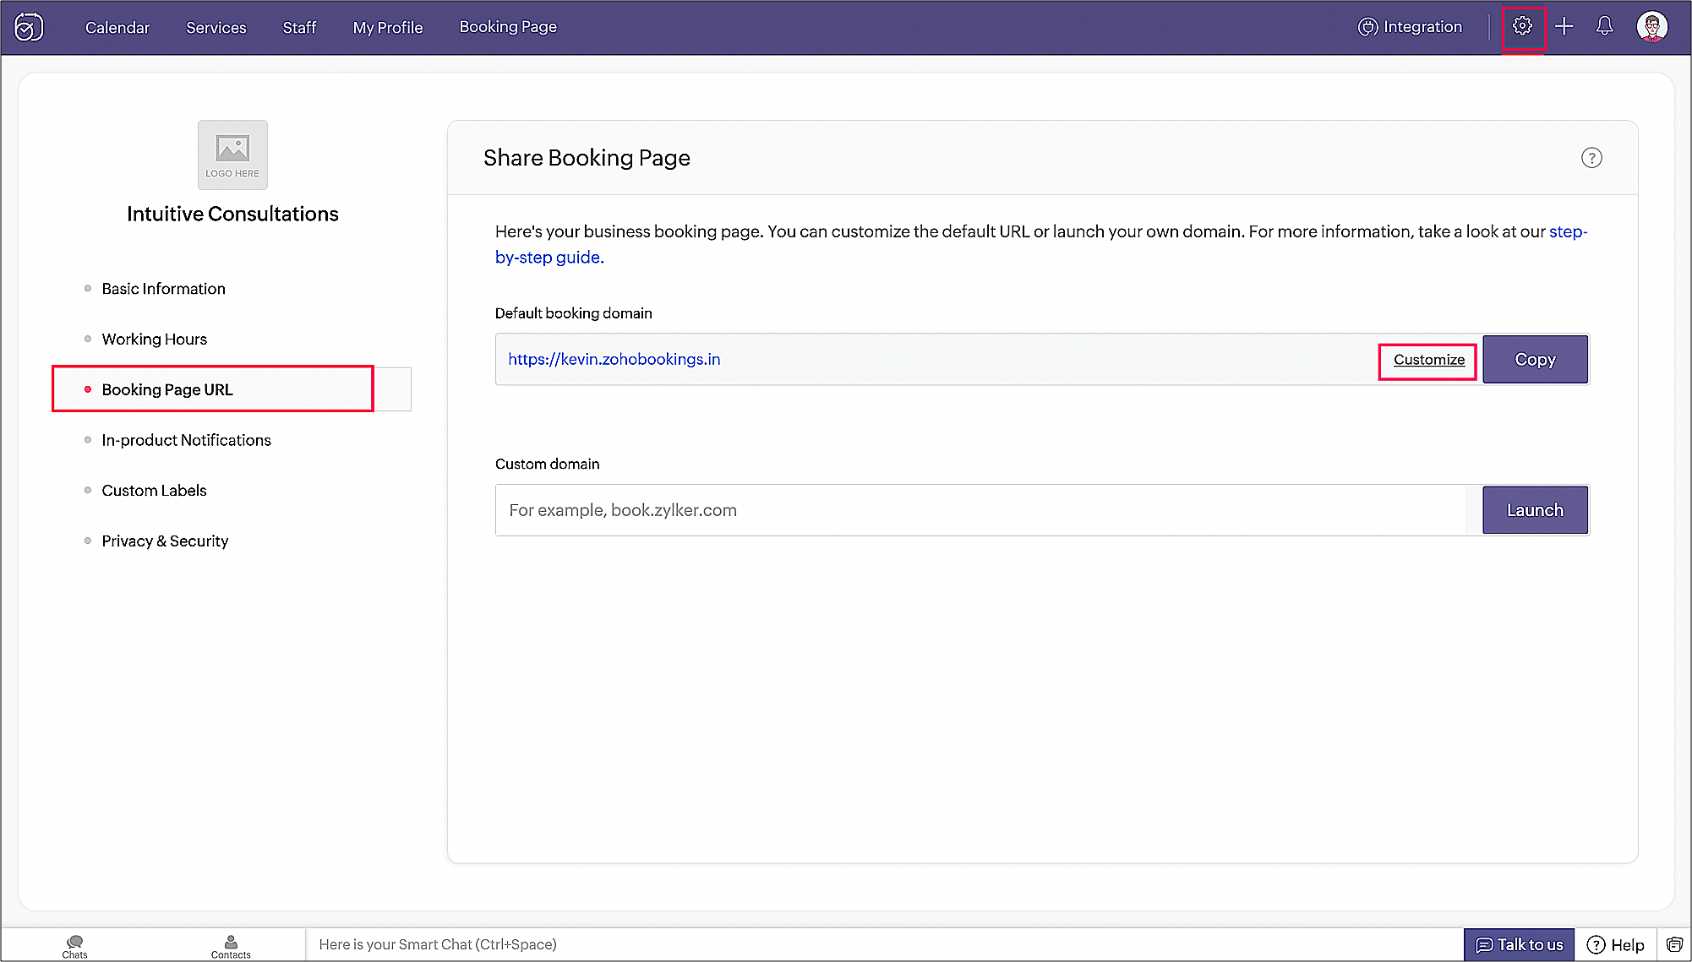Click the bottom-right chat window icon
Screen dimensions: 1692x962
[x=1674, y=944]
